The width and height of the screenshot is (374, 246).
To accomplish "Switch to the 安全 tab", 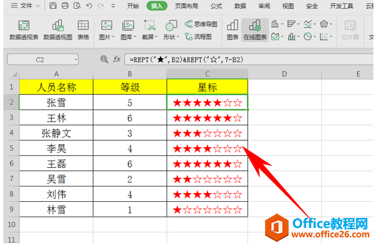I will coord(312,6).
